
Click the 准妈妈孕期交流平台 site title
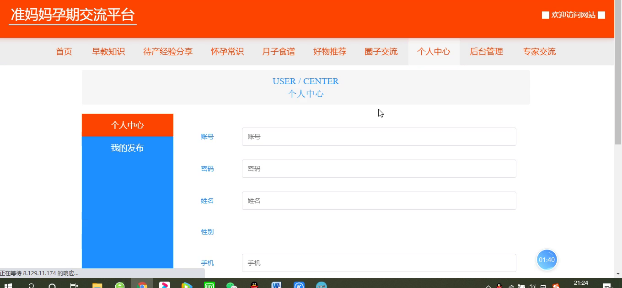click(x=73, y=15)
